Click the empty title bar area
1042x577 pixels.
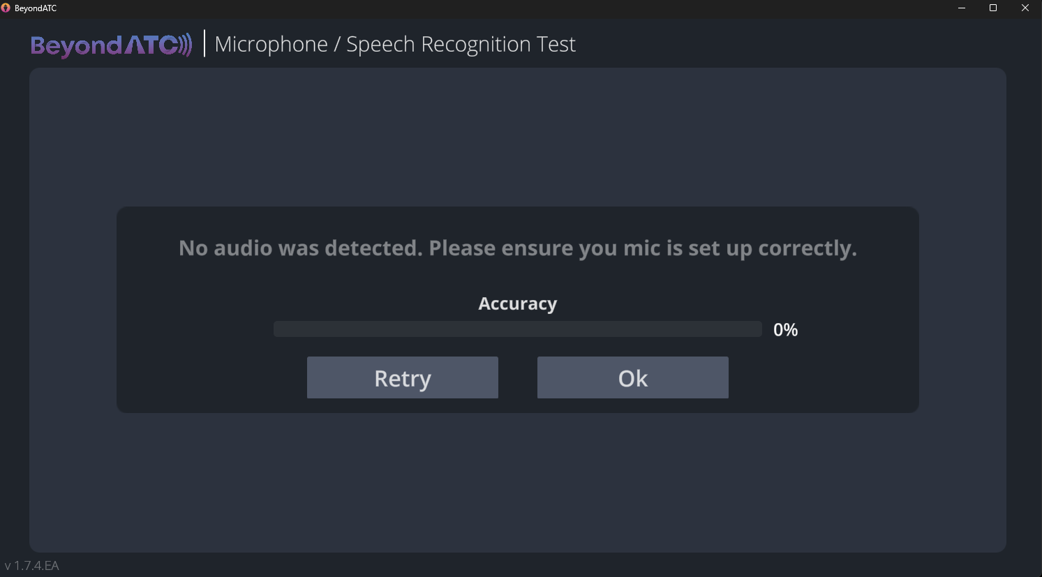coord(489,8)
